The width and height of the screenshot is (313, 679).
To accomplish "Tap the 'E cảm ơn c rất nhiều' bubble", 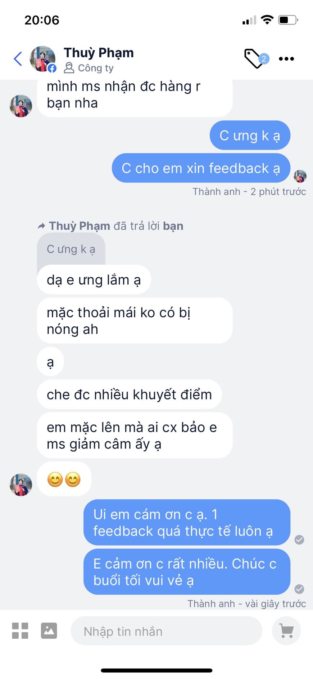I will coord(186,572).
